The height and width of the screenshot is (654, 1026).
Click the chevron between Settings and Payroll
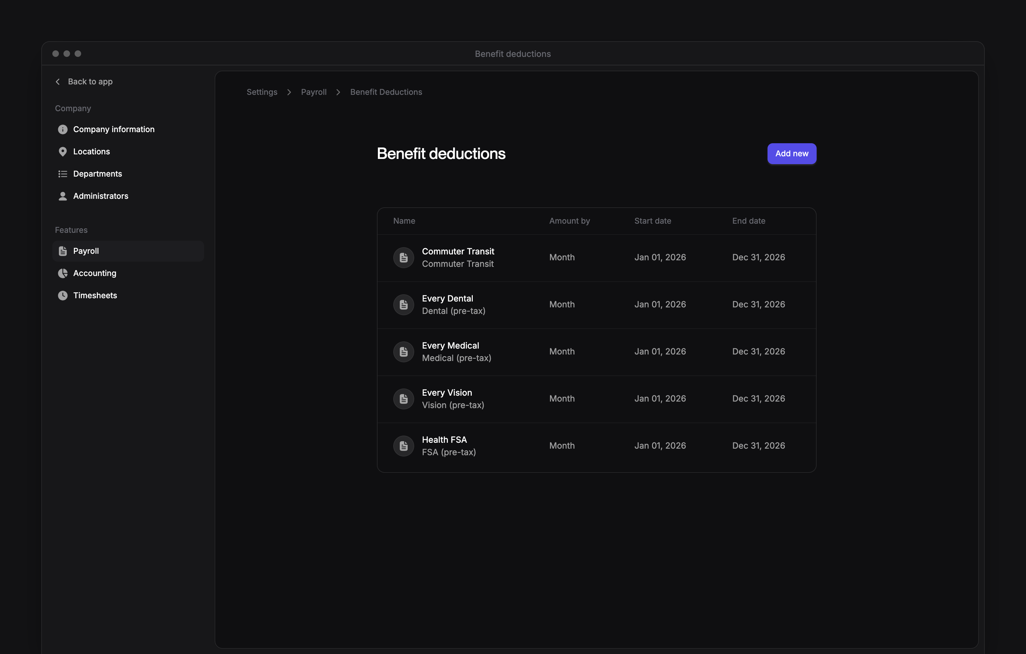tap(289, 92)
